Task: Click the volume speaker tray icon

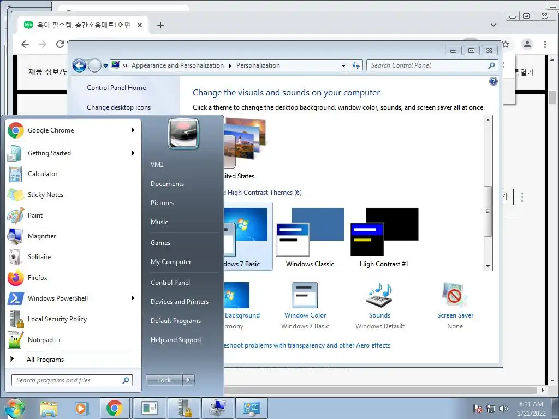Action: point(503,409)
